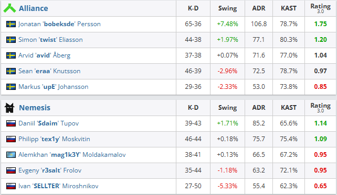Image resolution: width=337 pixels, height=195 pixels.
Task: Click the Russian flag beside SELLTER
Action: click(x=11, y=186)
